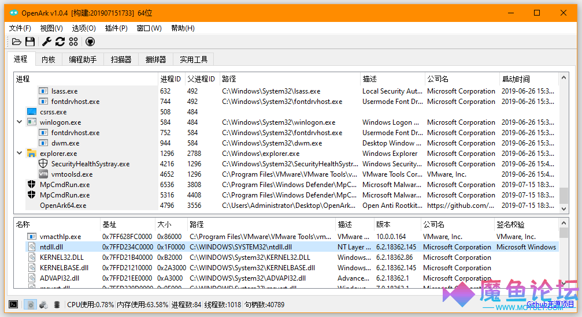The width and height of the screenshot is (582, 317).
Task: Switch to the 编程助手 tab
Action: (83, 59)
